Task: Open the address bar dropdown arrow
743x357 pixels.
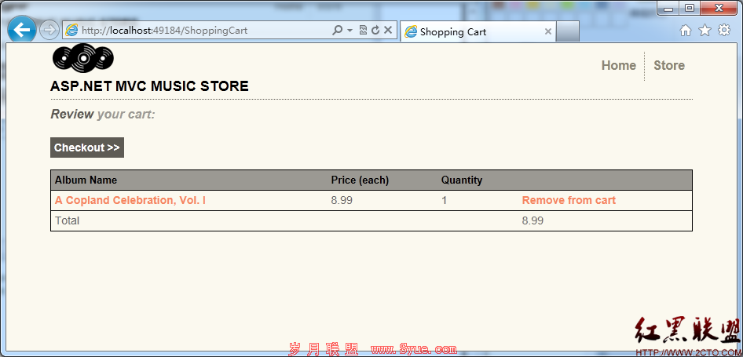Action: (350, 31)
